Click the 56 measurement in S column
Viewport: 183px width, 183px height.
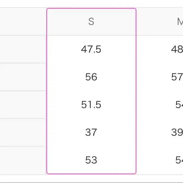[91, 77]
